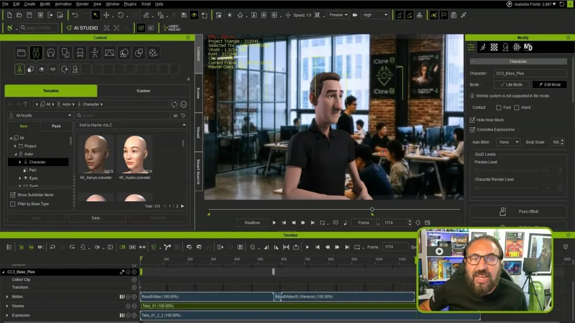Uncheck Show Subfolder Items
The width and height of the screenshot is (575, 323).
[13, 195]
